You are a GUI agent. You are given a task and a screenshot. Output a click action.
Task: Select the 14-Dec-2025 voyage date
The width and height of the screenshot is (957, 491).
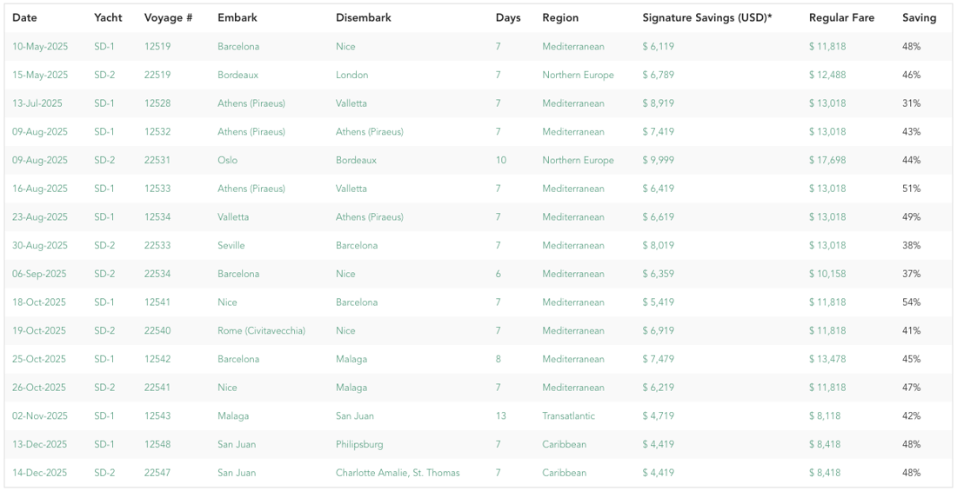tap(40, 473)
